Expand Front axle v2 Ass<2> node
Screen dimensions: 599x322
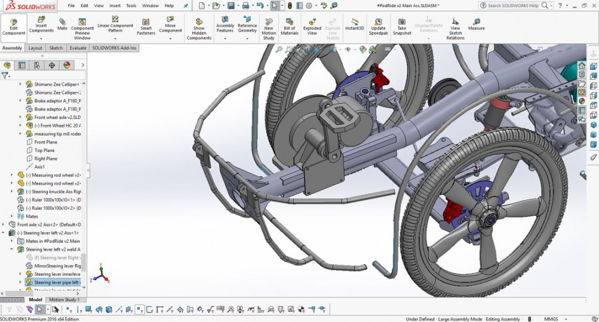(x=4, y=225)
